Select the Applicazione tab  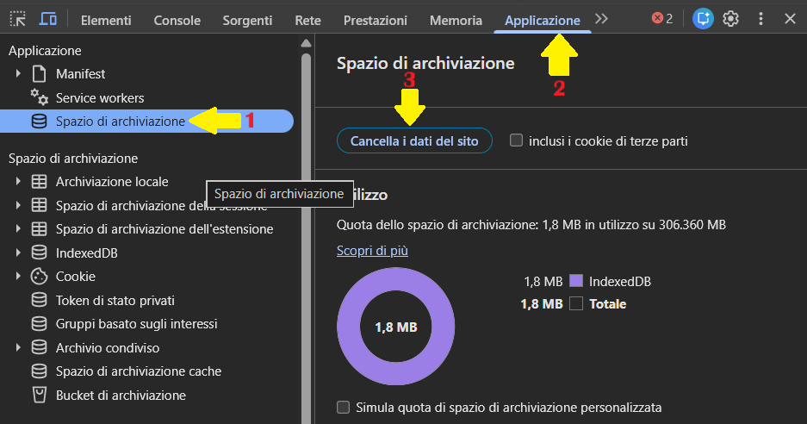point(543,20)
